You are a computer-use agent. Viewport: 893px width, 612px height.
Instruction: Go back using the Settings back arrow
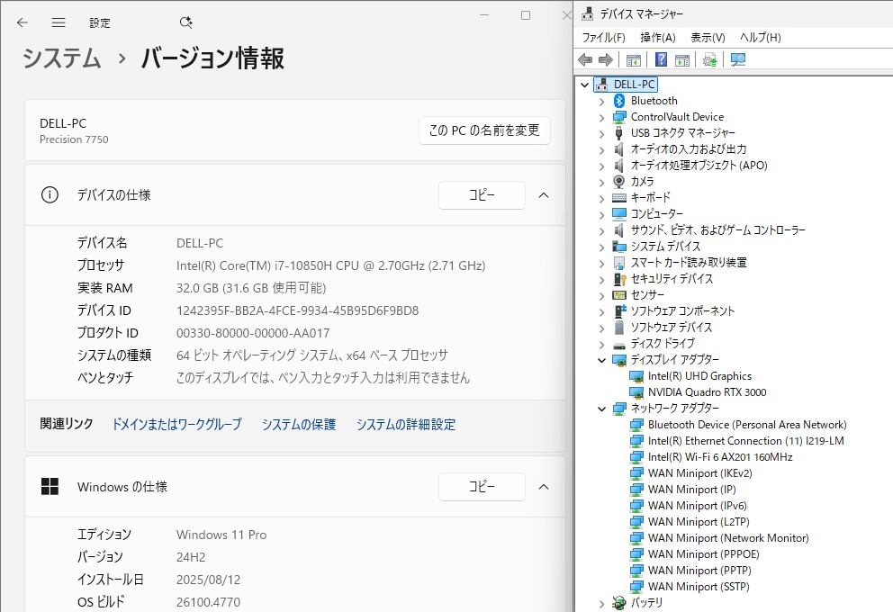click(x=23, y=22)
